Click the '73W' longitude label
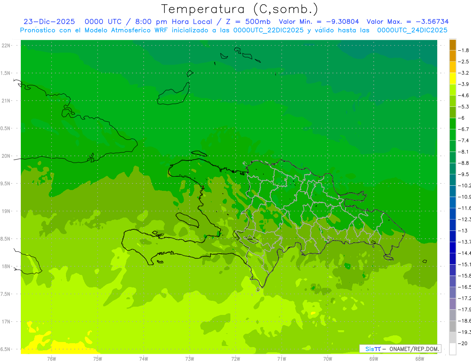Viewport: 471px width, 364px height. tap(190, 359)
